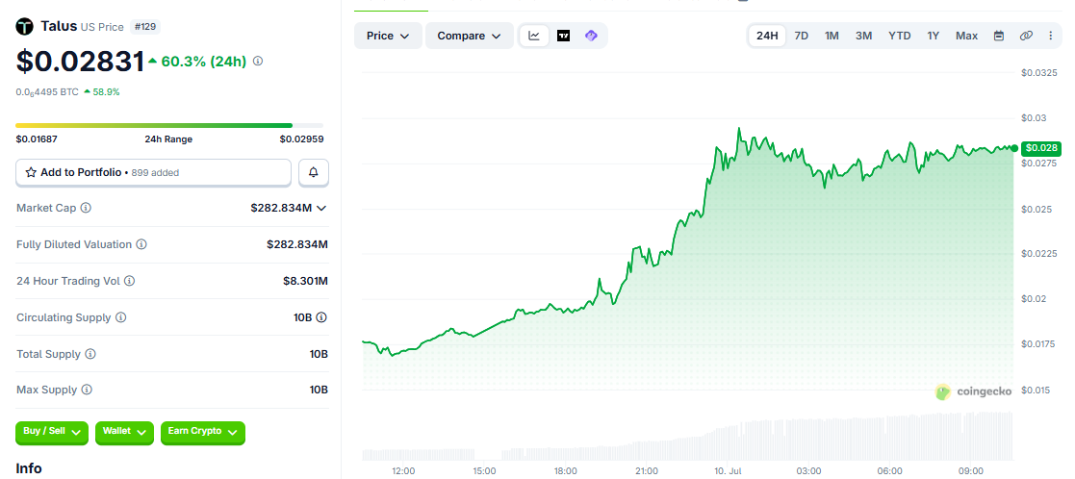Image resolution: width=1075 pixels, height=479 pixels.
Task: Click the 24h Range progress bar
Action: [x=169, y=125]
